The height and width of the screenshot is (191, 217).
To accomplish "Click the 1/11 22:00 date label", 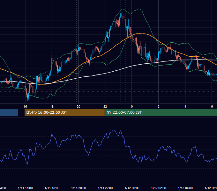I will point(105,188).
